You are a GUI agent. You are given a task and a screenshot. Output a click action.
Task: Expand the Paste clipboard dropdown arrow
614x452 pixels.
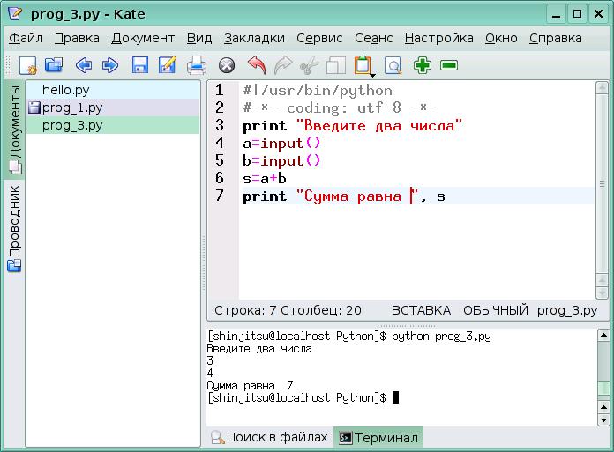coord(371,74)
